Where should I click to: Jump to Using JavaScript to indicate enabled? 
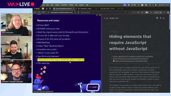coord(133,56)
